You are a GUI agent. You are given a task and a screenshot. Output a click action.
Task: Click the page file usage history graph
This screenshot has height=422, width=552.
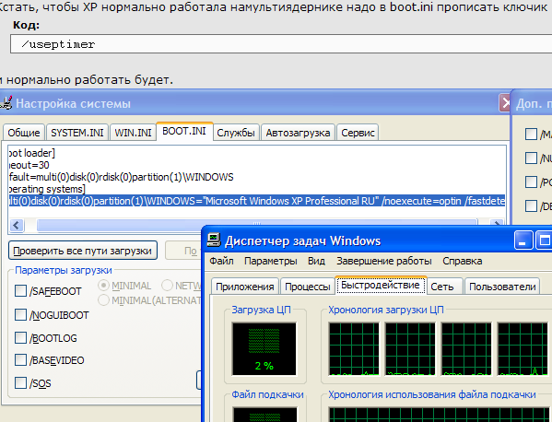pos(439,415)
